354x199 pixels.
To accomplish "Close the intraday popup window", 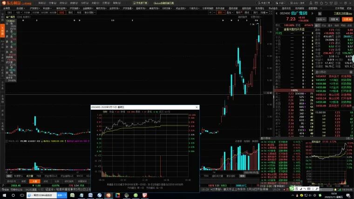I will point(197,107).
